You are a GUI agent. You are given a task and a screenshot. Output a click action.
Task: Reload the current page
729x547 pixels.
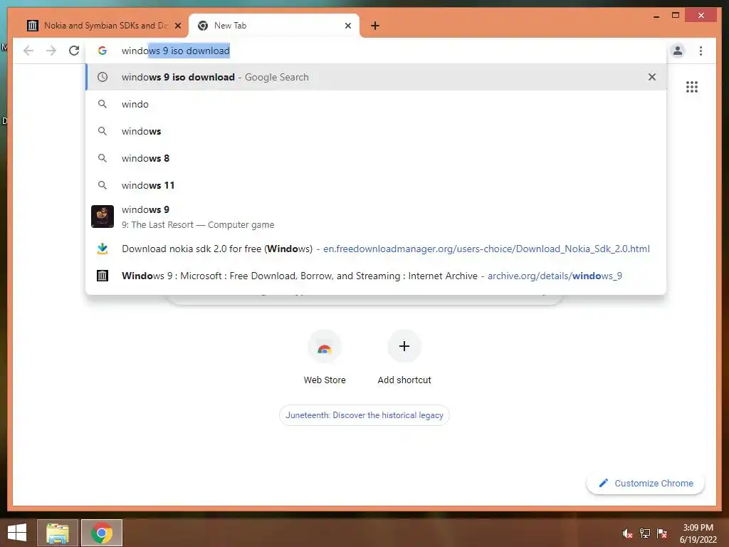click(x=74, y=51)
